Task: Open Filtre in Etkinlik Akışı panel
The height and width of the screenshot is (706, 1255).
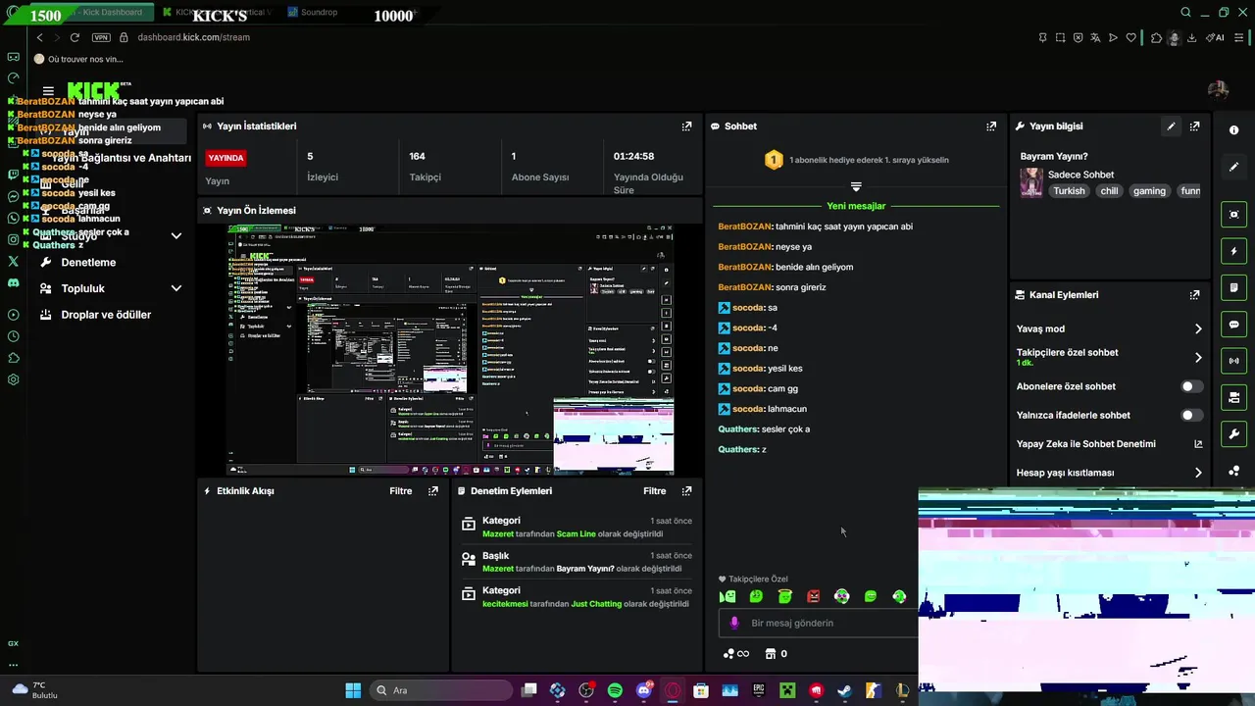Action: 400,491
